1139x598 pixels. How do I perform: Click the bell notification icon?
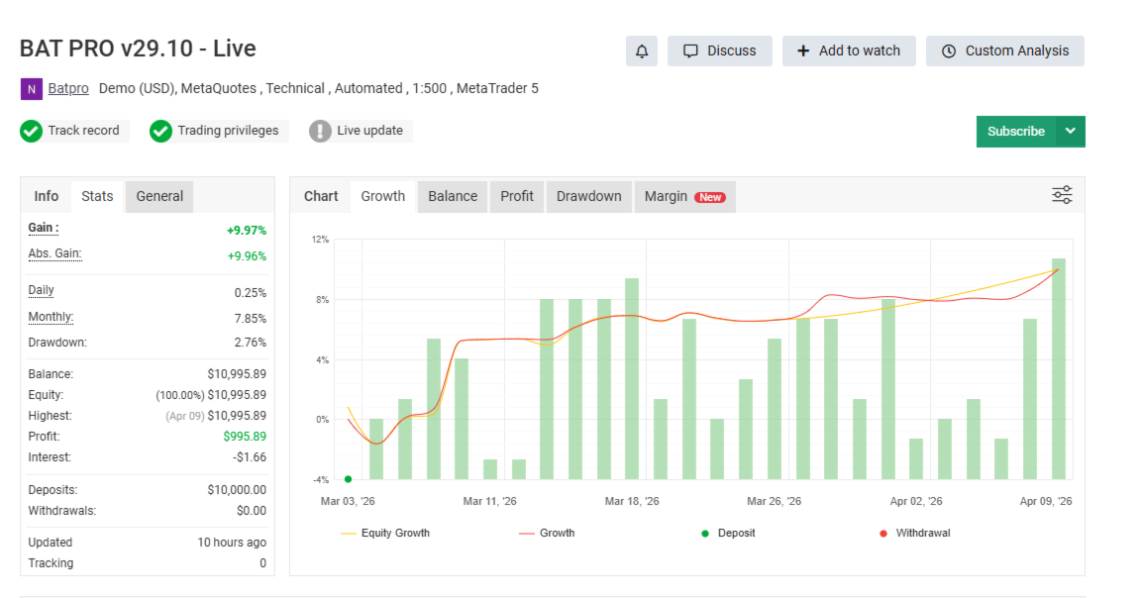tap(642, 51)
